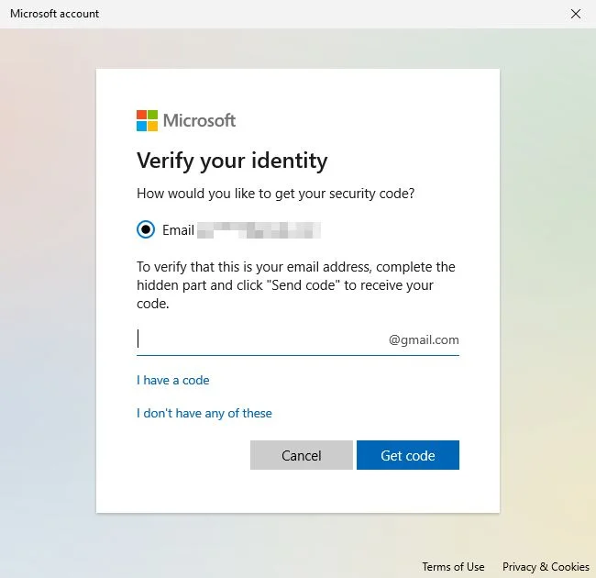Click 'How would you like to get your security code?'
The image size is (596, 578).
tap(276, 194)
